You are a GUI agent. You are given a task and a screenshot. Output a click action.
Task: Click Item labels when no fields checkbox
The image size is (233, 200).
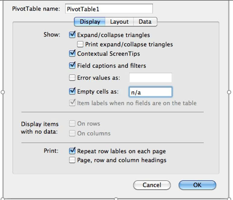(72, 103)
